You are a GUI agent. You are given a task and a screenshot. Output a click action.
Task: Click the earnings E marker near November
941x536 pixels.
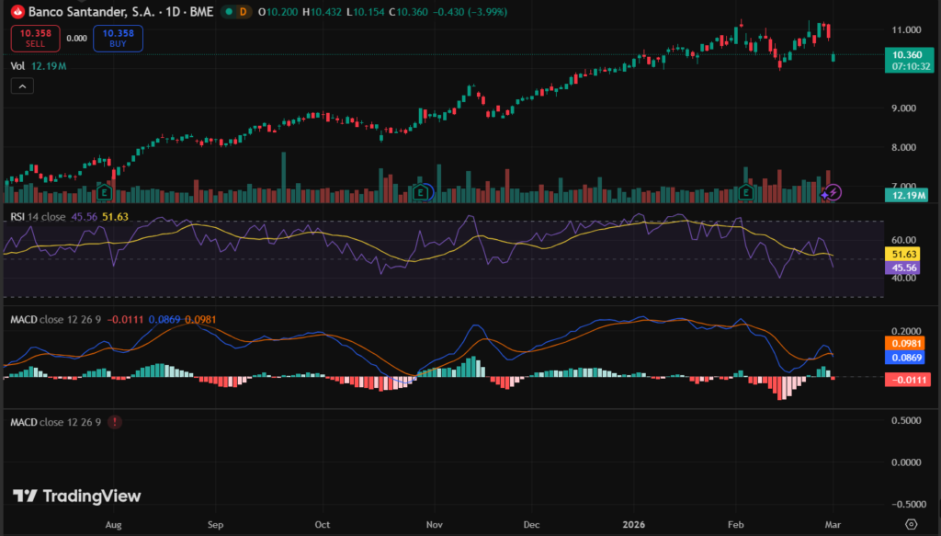421,193
